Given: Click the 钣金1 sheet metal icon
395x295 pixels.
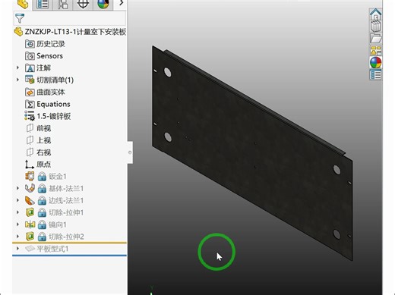Looking at the screenshot, I should (30, 176).
